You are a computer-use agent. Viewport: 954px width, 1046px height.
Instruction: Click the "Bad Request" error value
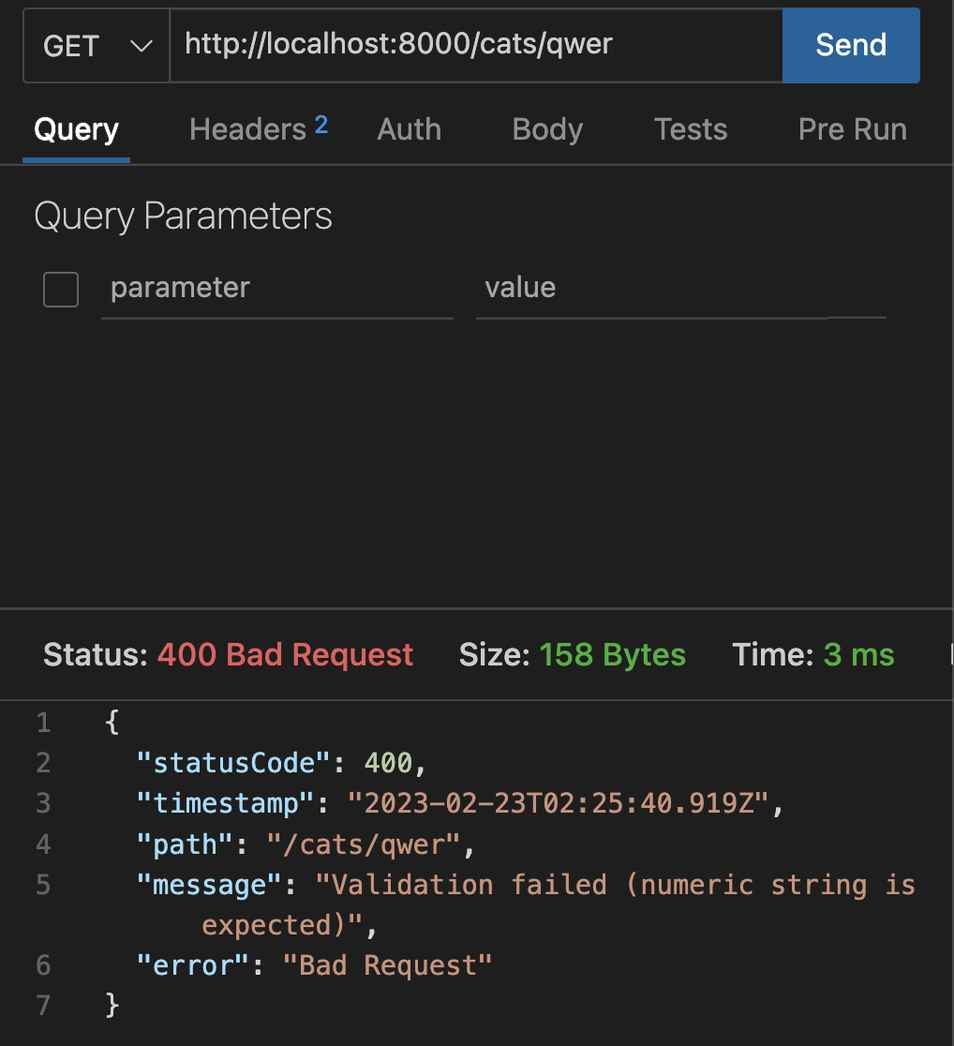tap(388, 965)
